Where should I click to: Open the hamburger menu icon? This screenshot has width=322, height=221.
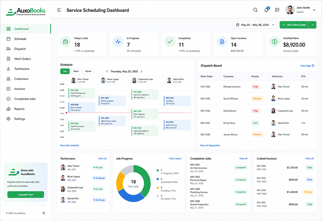pyautogui.click(x=59, y=10)
